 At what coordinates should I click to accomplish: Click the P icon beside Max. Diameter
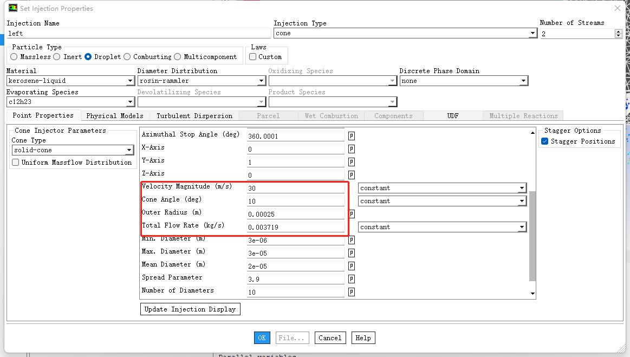[351, 253]
